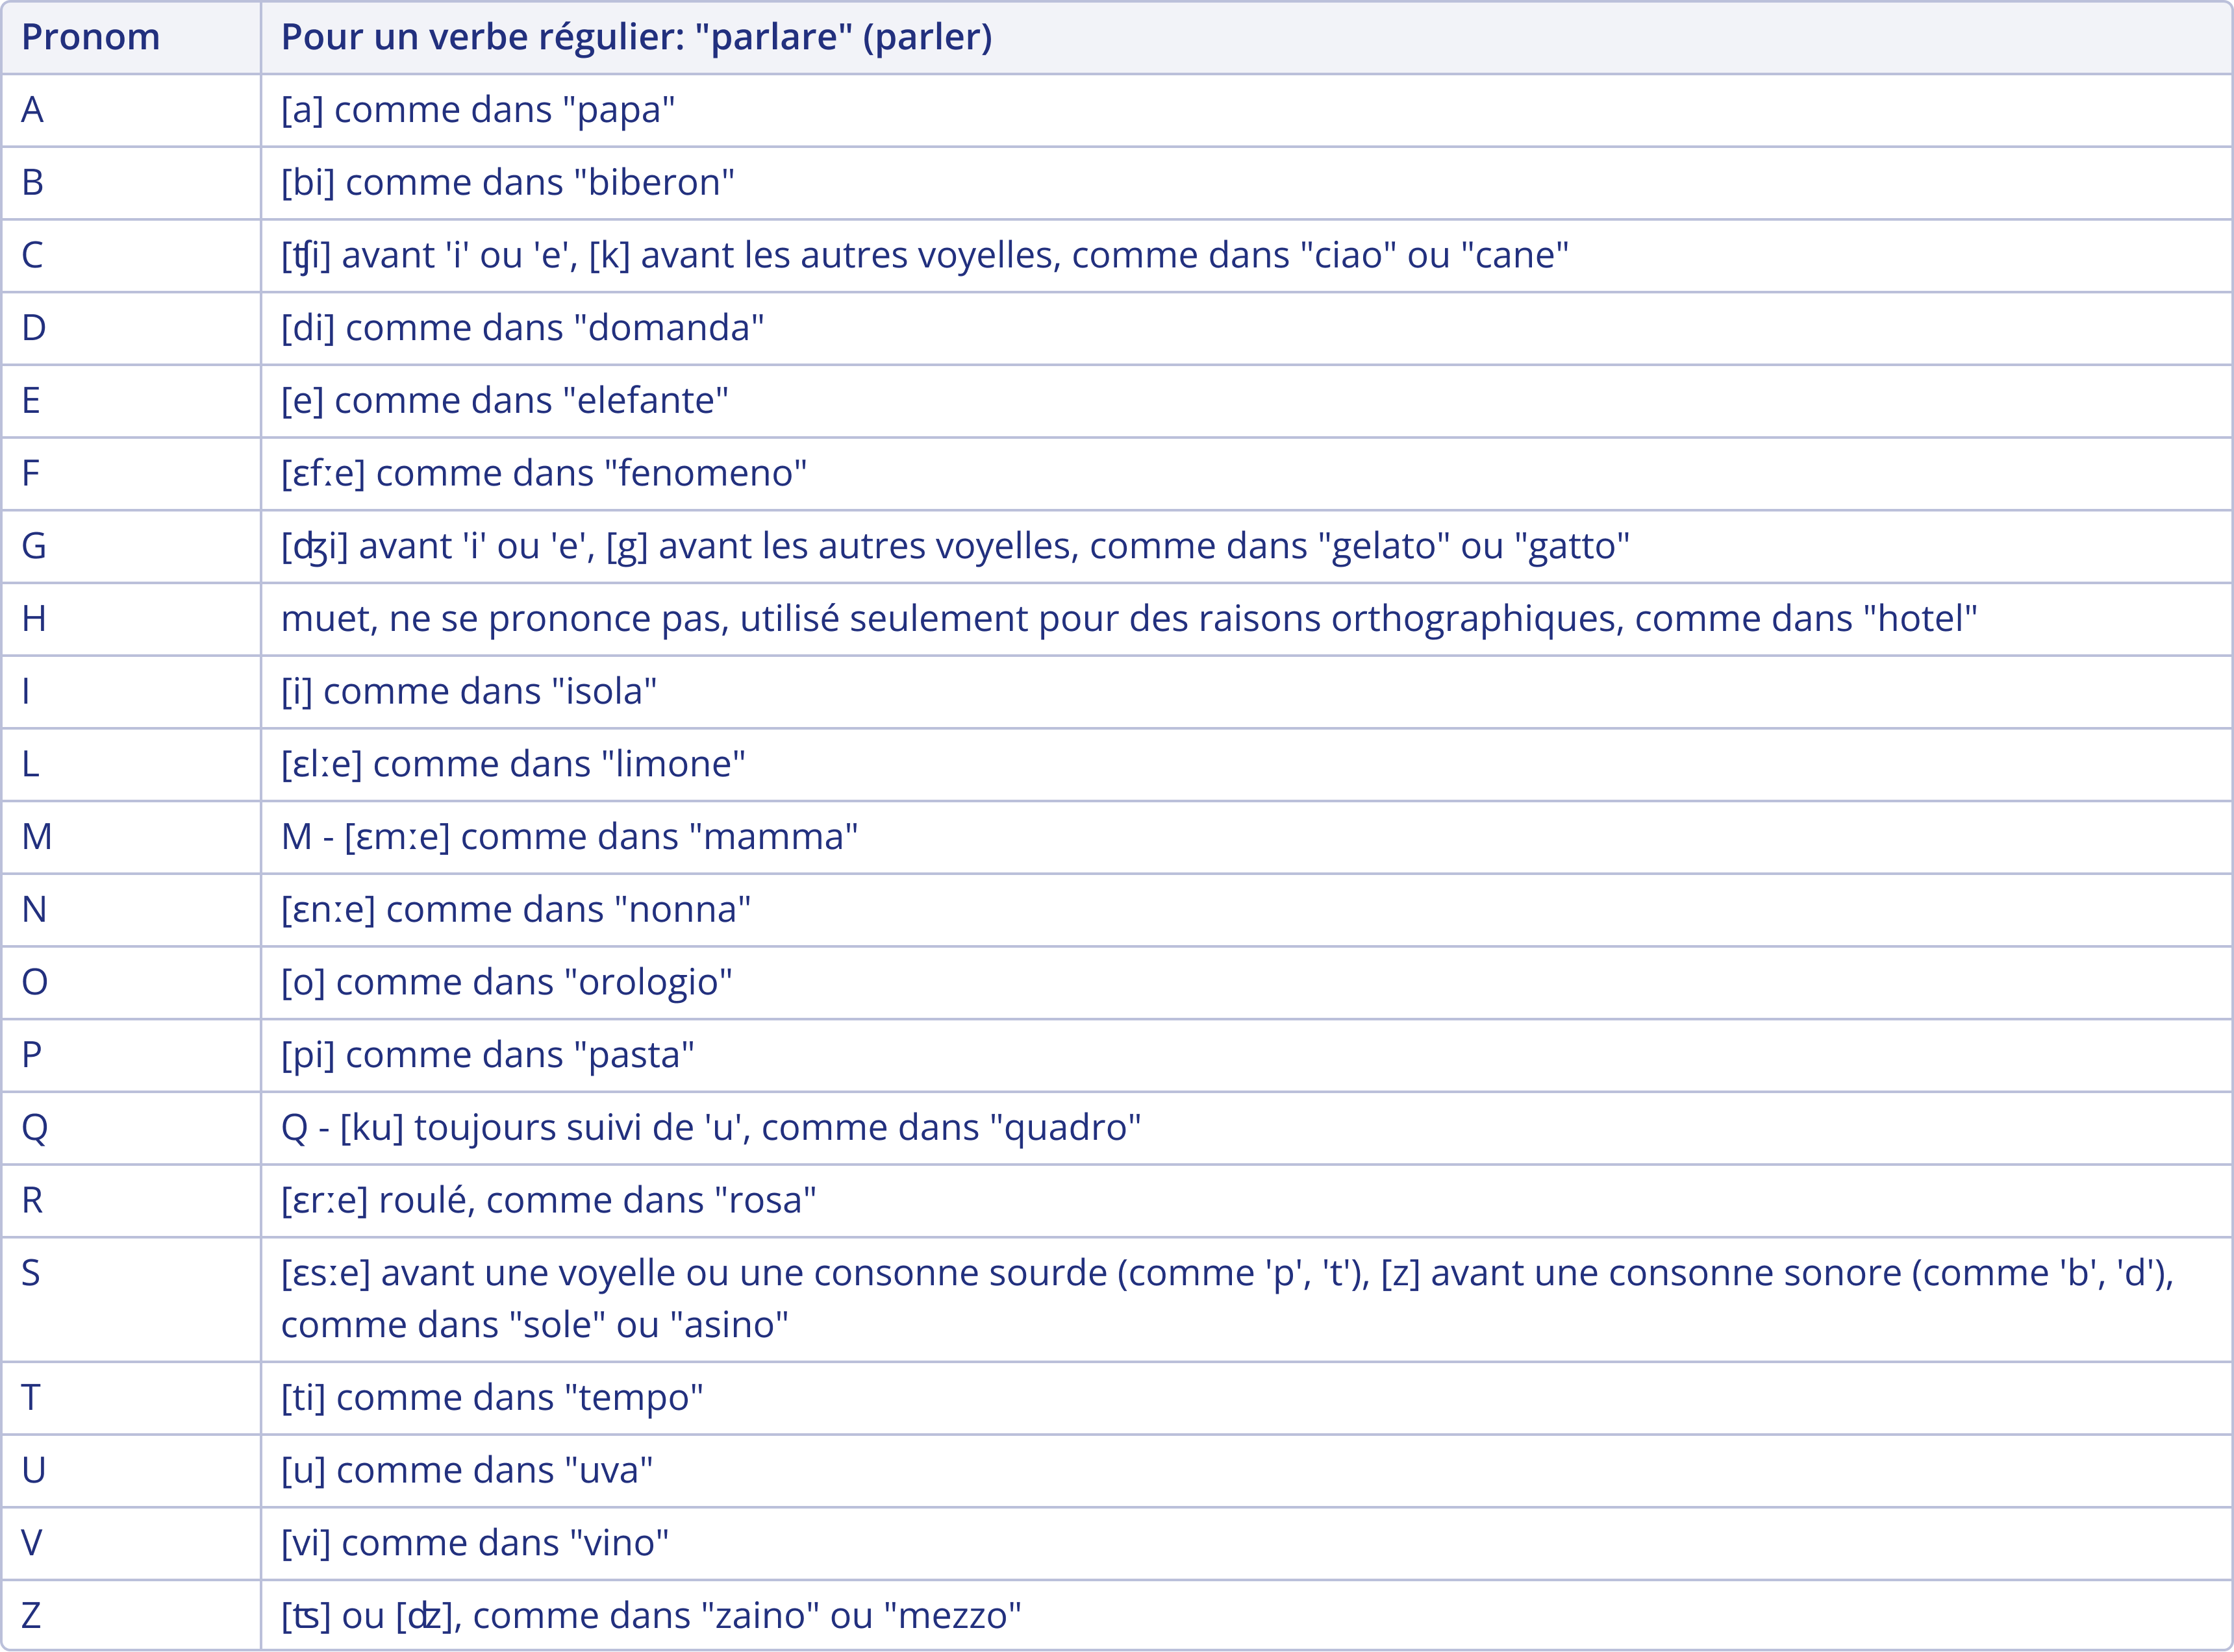This screenshot has height=1652, width=2234.
Task: Click the 'limone' pronunciation cell
Action: tap(513, 764)
